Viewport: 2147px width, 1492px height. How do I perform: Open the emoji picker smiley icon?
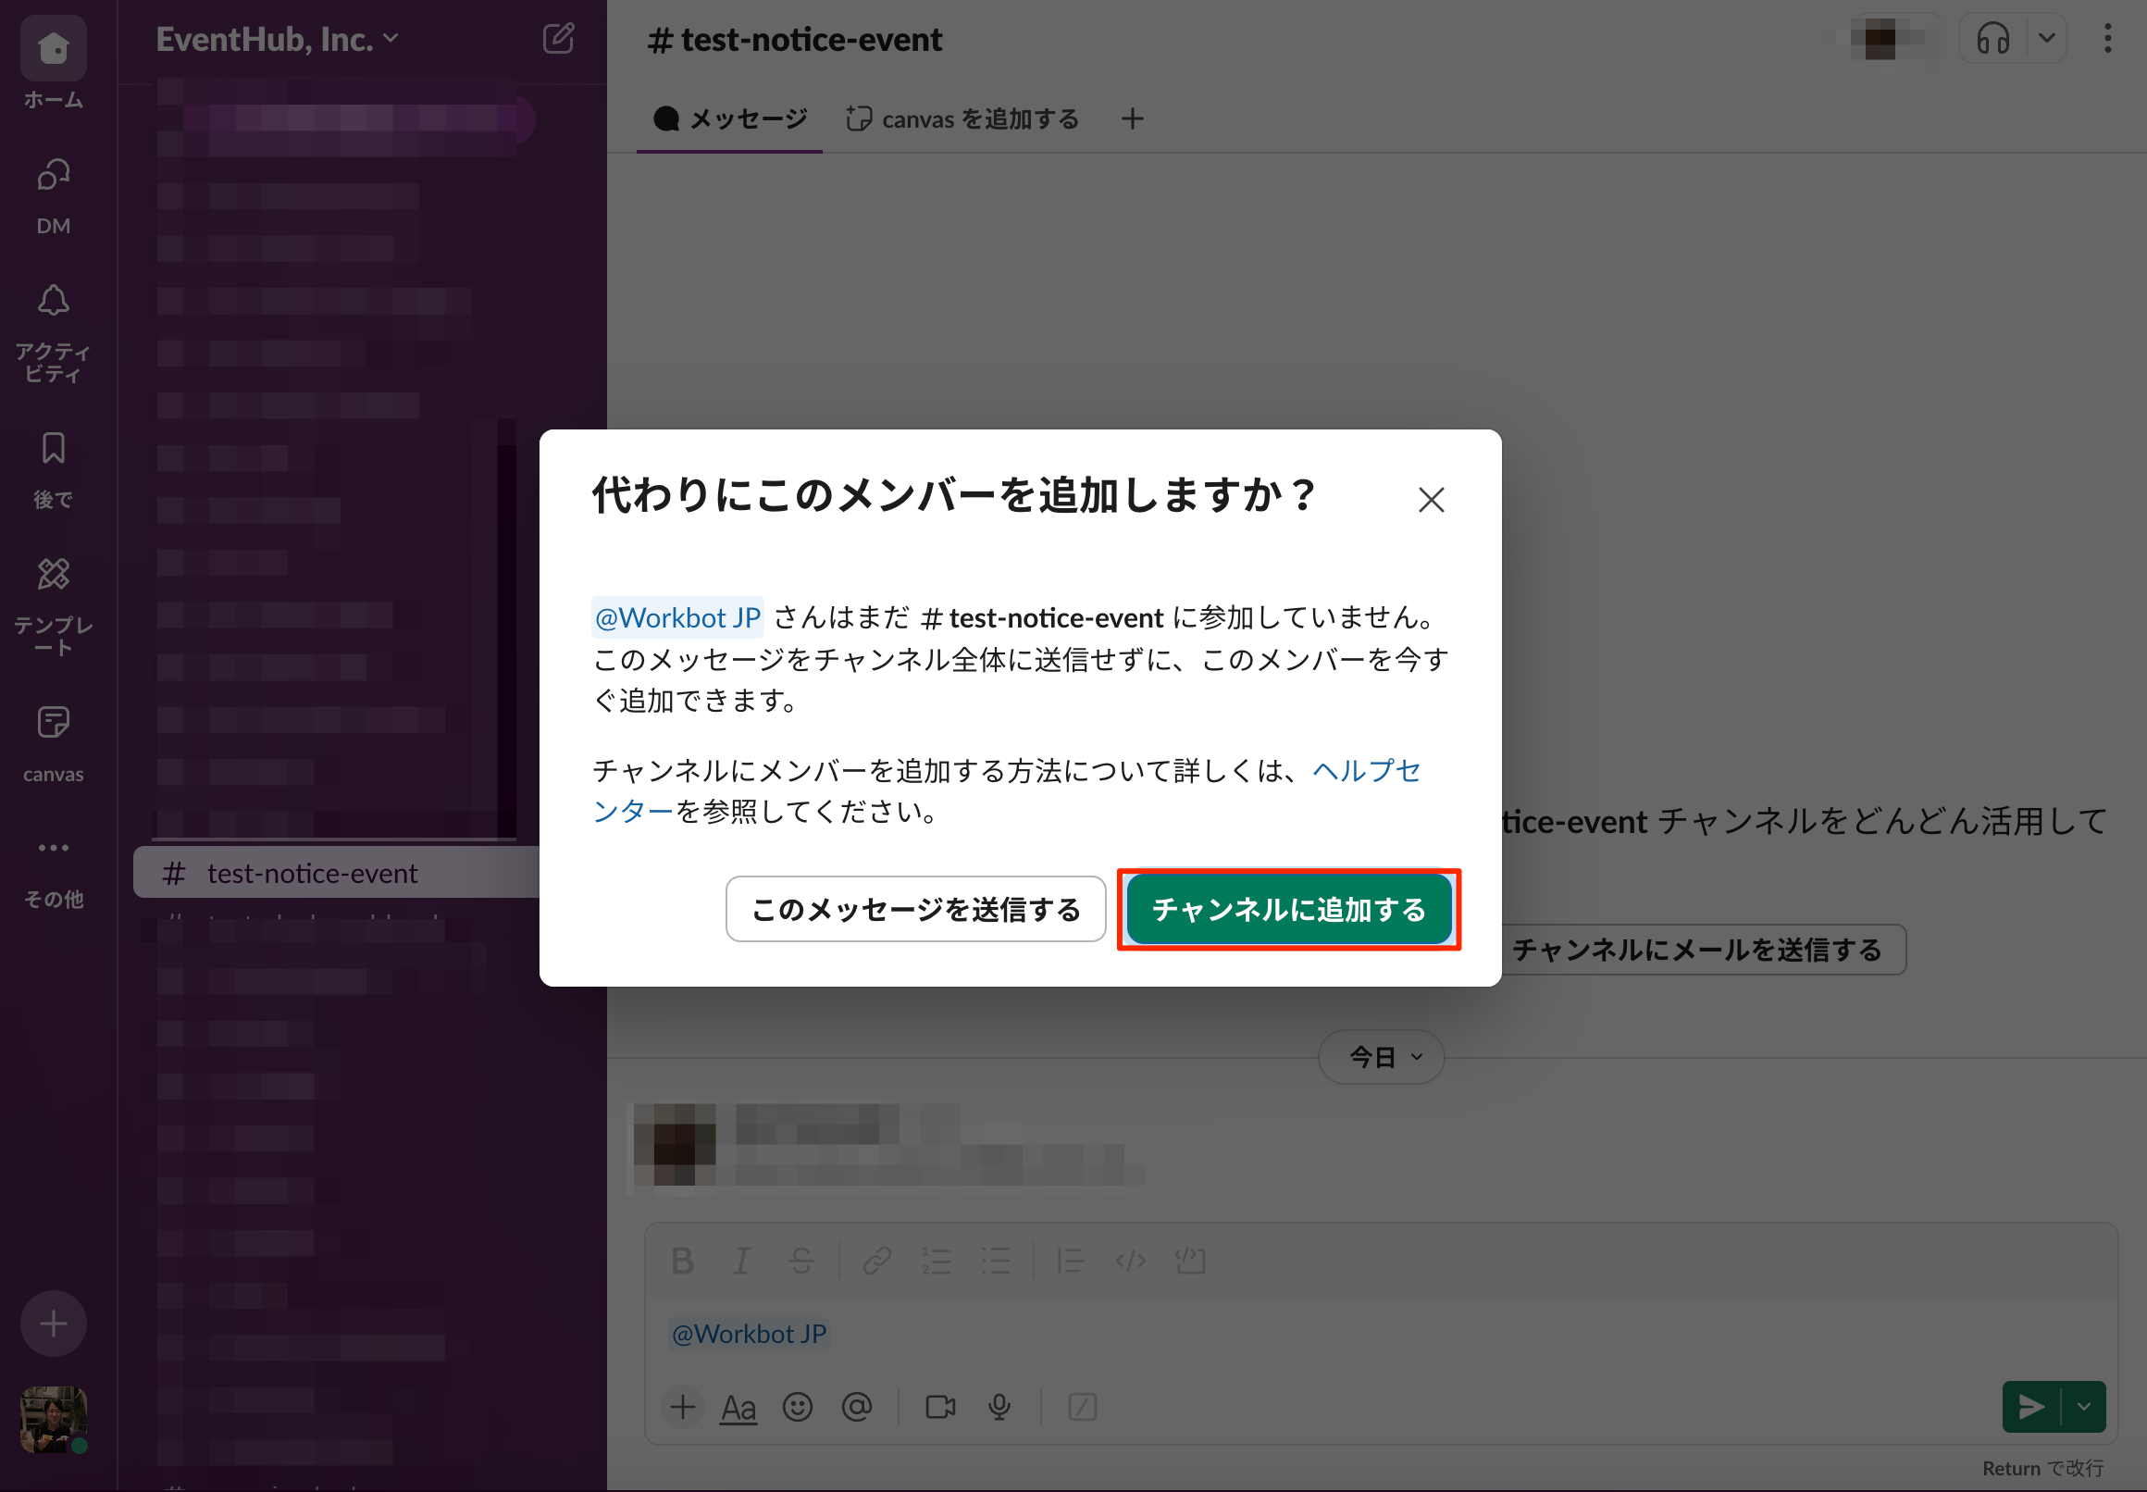798,1407
